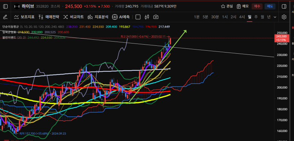Click the red 매수 buy button

pyautogui.click(x=257, y=6)
